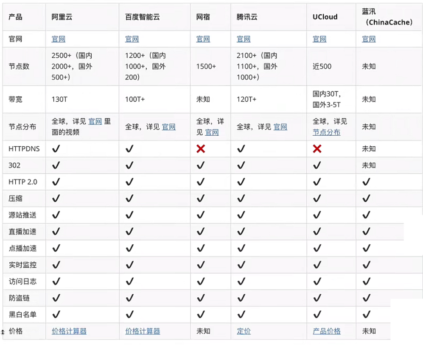This screenshot has height=346, width=423.
Task: Open 腾讯云 定价 link
Action: pyautogui.click(x=244, y=331)
